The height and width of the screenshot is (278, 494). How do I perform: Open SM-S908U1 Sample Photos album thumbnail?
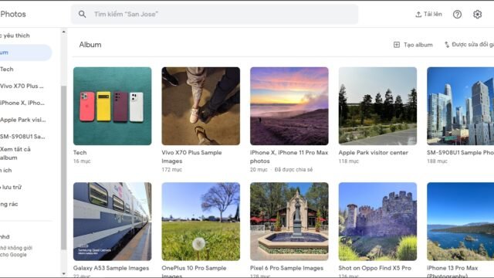click(x=460, y=106)
